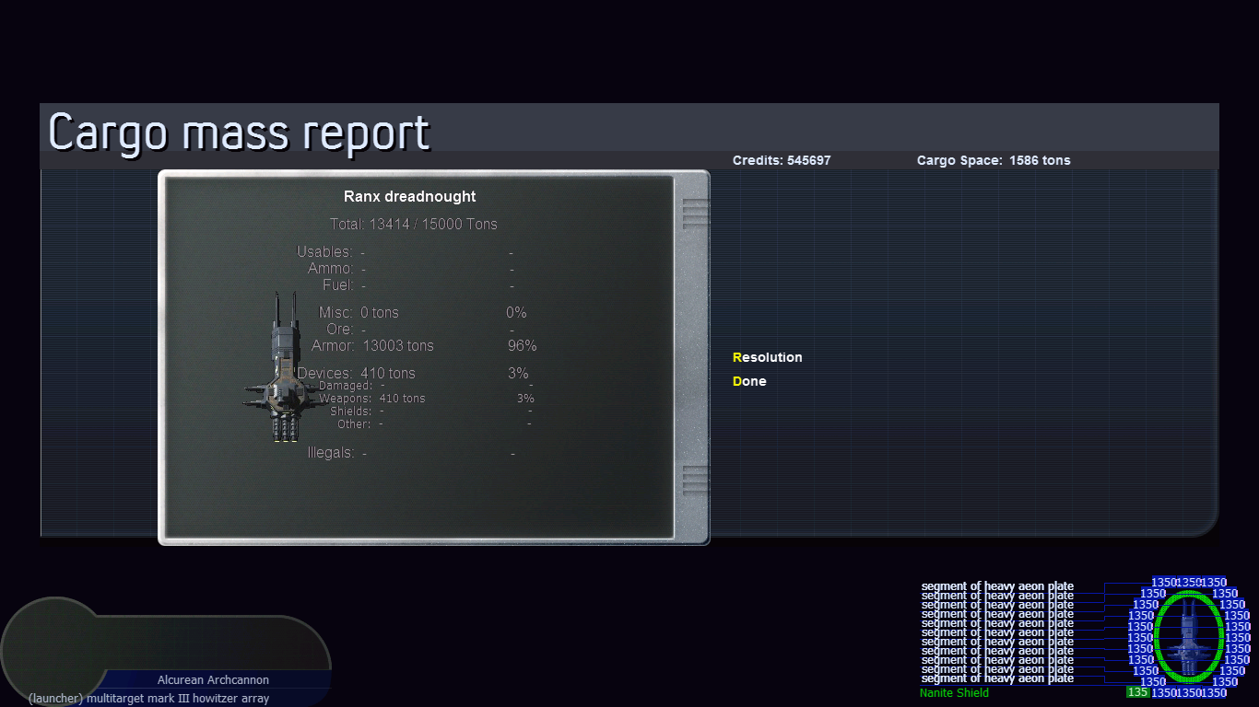Viewport: 1259px width, 707px height.
Task: Click the Misc: 0 tons entry
Action: (359, 312)
